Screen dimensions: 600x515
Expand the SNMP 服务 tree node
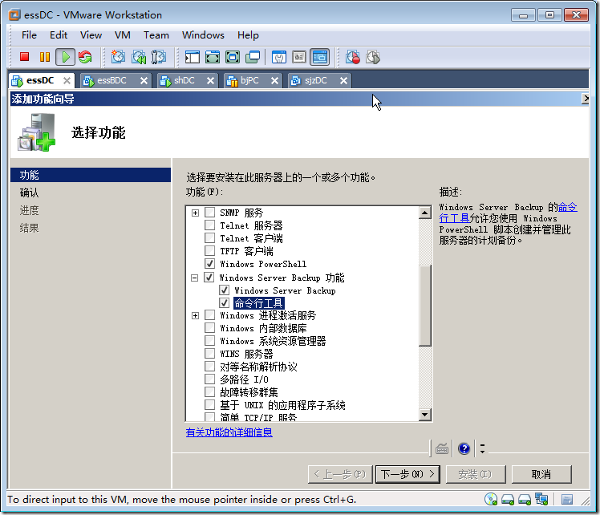pos(195,213)
